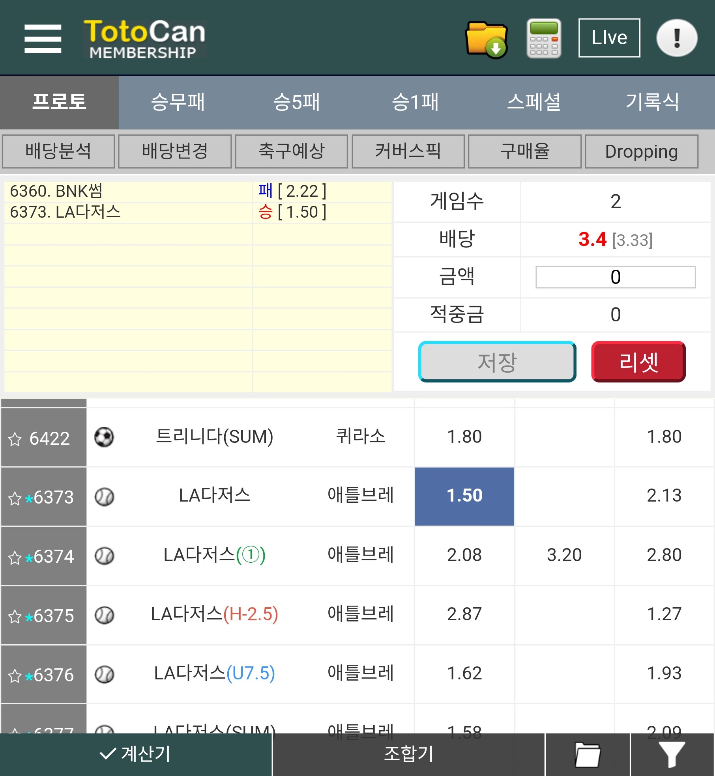The image size is (715, 776).
Task: Select lose odds 1.93 for game 6376
Action: (x=664, y=673)
